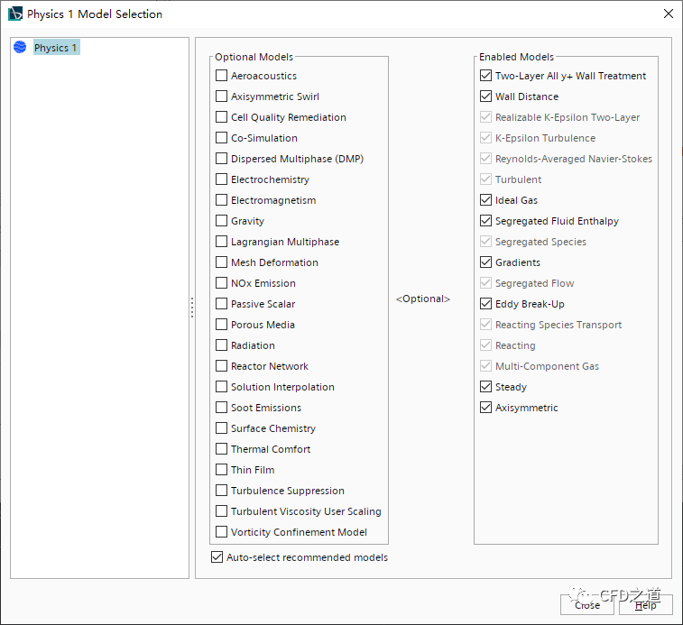Click Reynolds-Averaged Navier-Stokes entry
The image size is (683, 625).
pos(566,159)
